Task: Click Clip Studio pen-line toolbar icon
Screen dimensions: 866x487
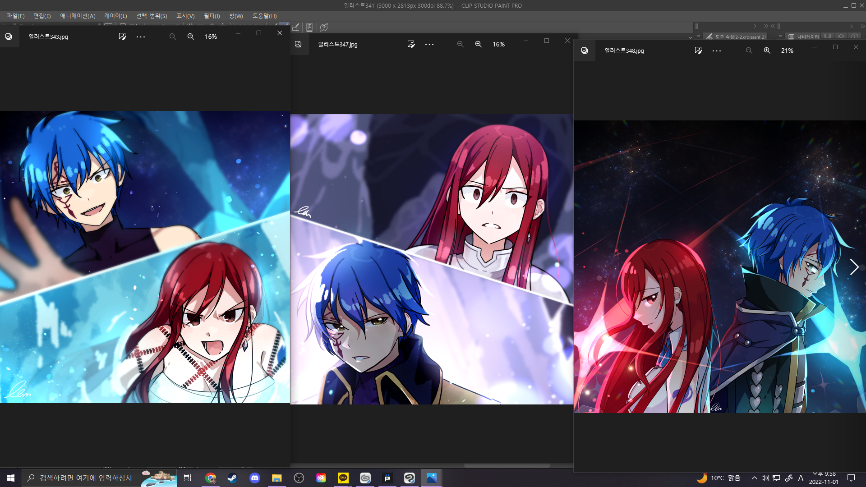Action: (x=295, y=28)
